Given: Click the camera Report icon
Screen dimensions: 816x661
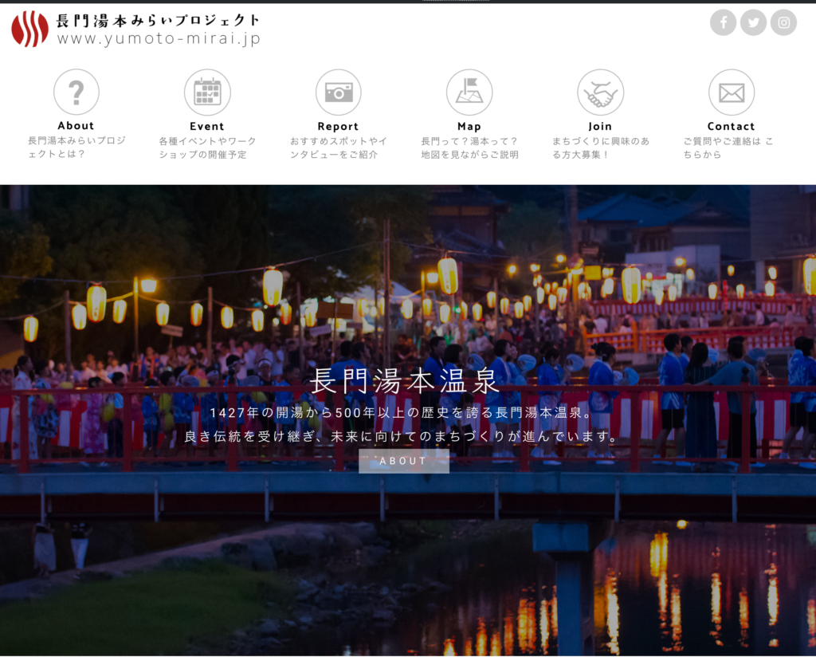Looking at the screenshot, I should click(x=338, y=92).
